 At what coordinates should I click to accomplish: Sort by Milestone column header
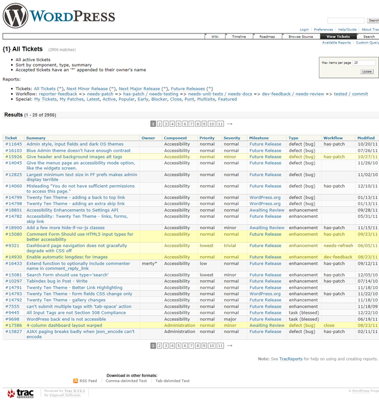coord(259,138)
